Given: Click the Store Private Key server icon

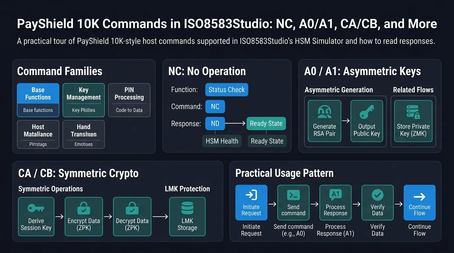Looking at the screenshot, I should (x=413, y=112).
